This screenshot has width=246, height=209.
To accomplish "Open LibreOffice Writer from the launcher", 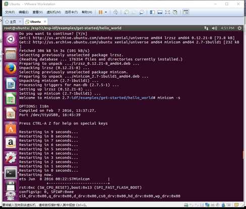I will (11, 84).
